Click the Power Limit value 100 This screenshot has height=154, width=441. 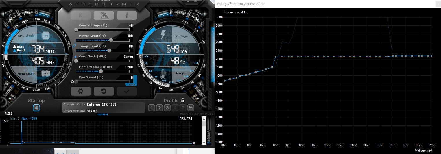pyautogui.click(x=130, y=36)
